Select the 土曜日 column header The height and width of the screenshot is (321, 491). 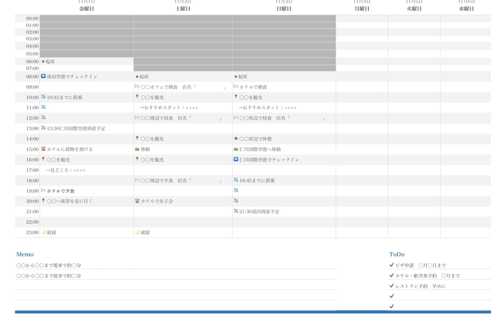pos(183,8)
